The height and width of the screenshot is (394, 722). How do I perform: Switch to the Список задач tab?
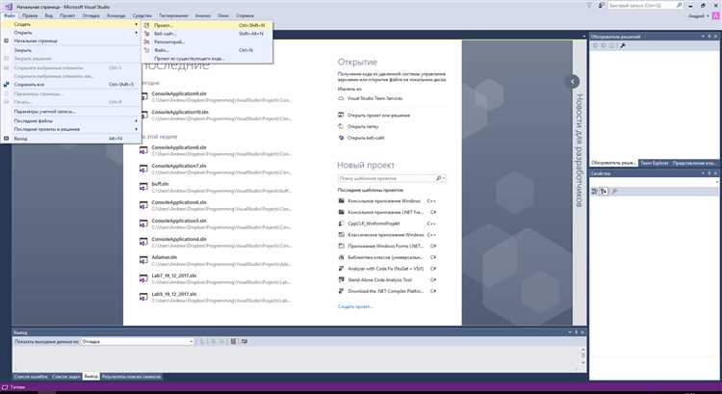coord(65,377)
